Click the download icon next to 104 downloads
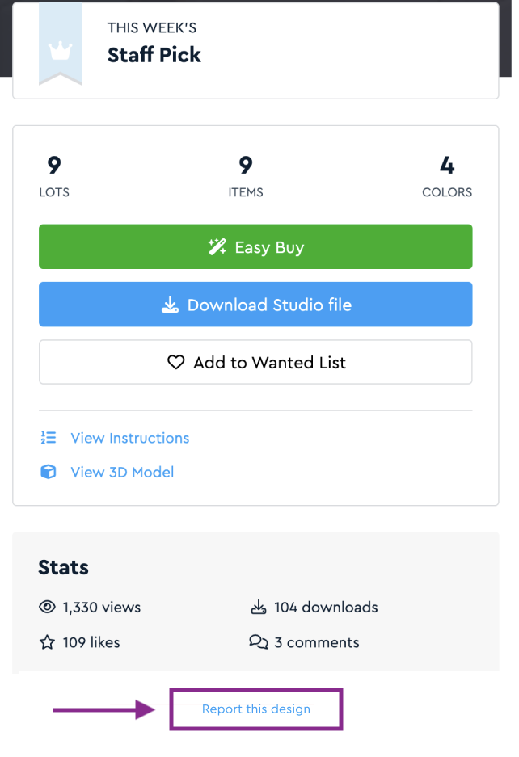The height and width of the screenshot is (757, 519). point(258,608)
